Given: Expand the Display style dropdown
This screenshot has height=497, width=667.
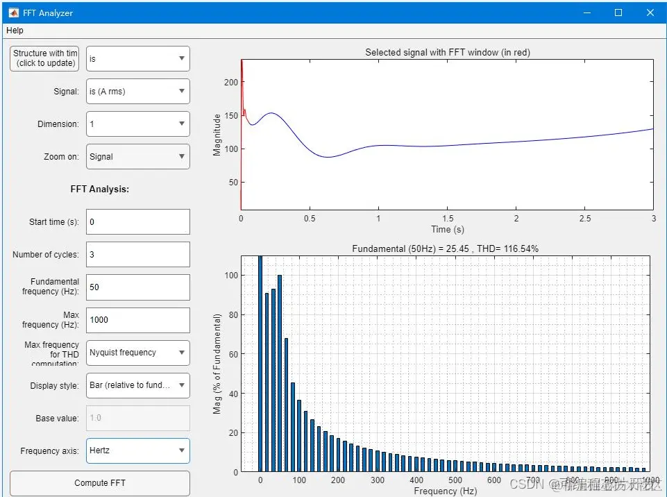Looking at the screenshot, I should [138, 385].
